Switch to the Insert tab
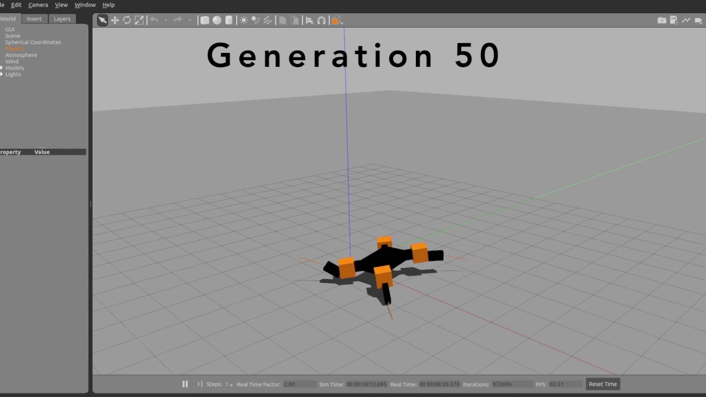 (34, 19)
